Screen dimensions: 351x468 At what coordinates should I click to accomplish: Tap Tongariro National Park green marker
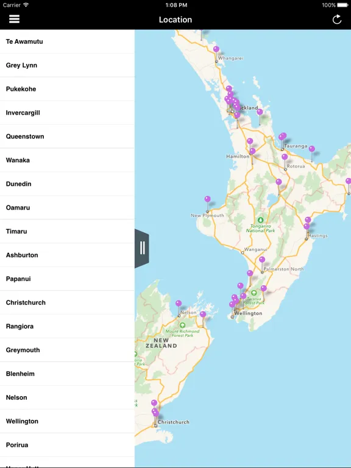261,220
